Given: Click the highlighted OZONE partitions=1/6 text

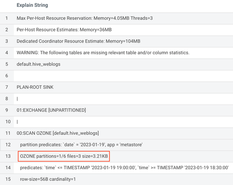Looking at the screenshot, I should tap(64, 156).
